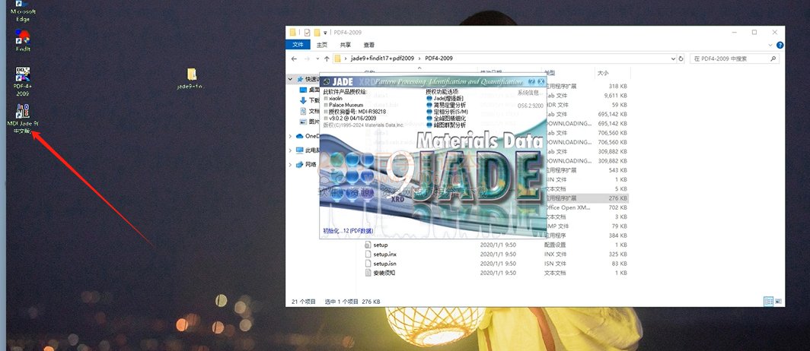The height and width of the screenshot is (351, 810).
Task: Select the MDI Jade 9 desktop icon
Action: [x=23, y=119]
